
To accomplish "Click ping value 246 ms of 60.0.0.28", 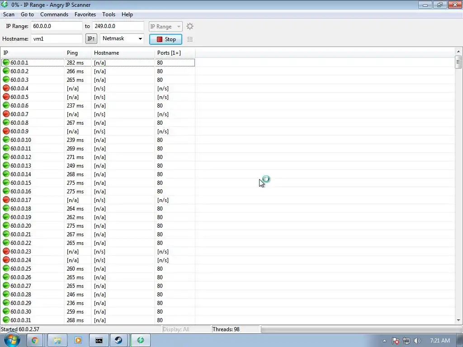I will pyautogui.click(x=75, y=294).
